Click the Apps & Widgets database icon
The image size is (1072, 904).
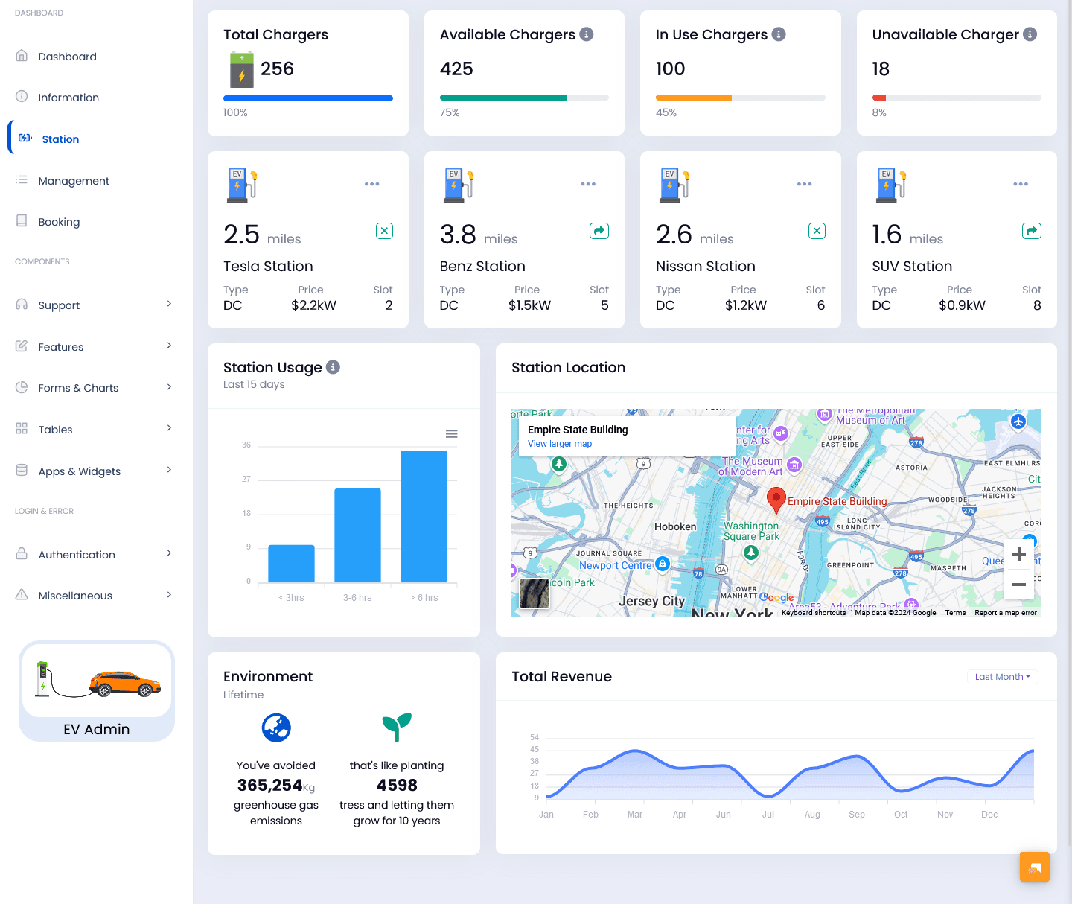coord(22,471)
